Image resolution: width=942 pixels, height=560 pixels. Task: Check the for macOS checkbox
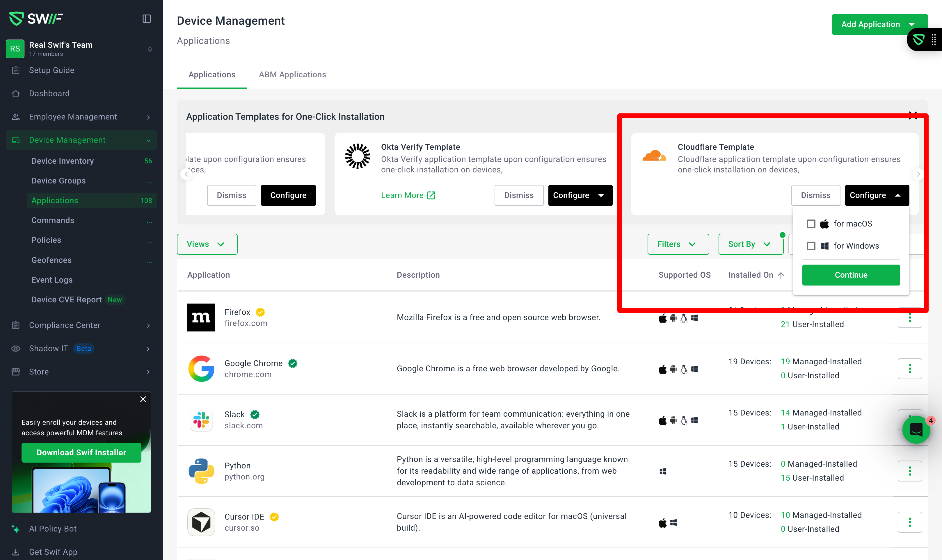811,224
